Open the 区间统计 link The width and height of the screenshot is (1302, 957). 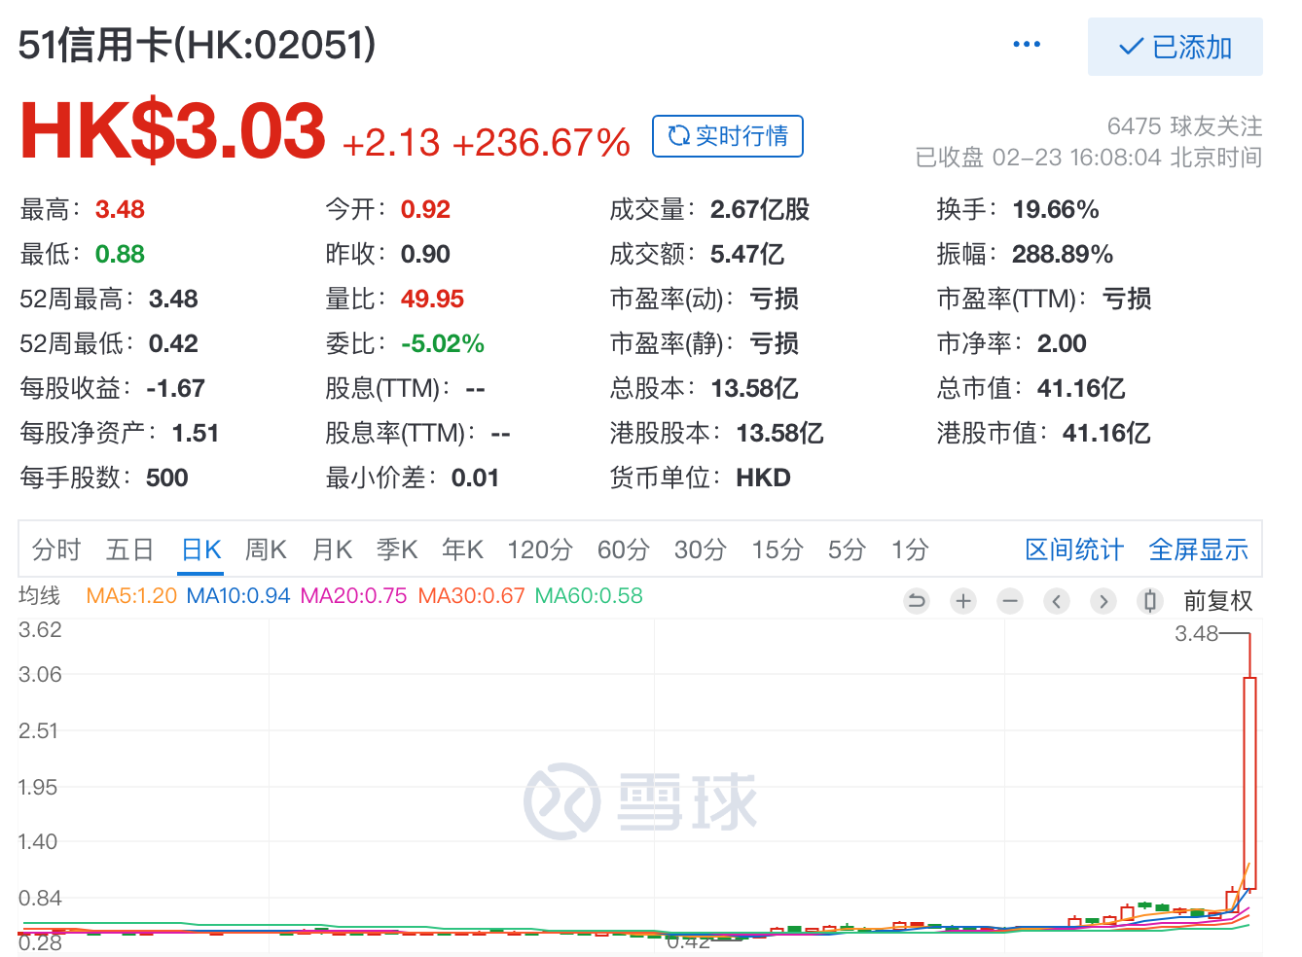coord(1074,549)
